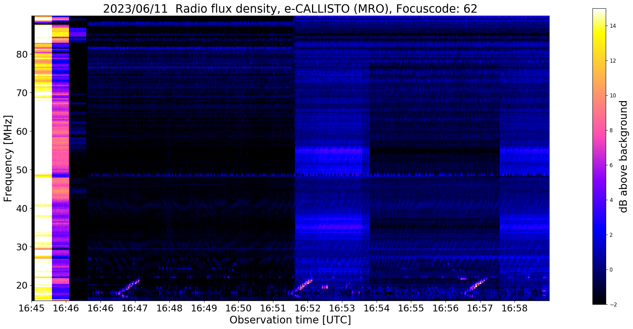Click the colorbar tick value 12
This screenshot has height=329, width=633.
pos(612,61)
